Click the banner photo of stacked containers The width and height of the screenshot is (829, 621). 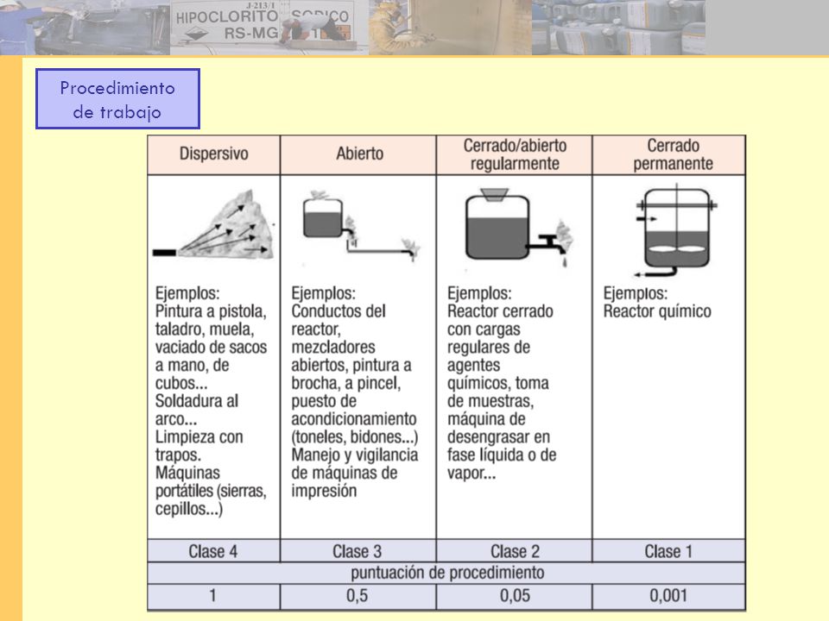[x=618, y=28]
